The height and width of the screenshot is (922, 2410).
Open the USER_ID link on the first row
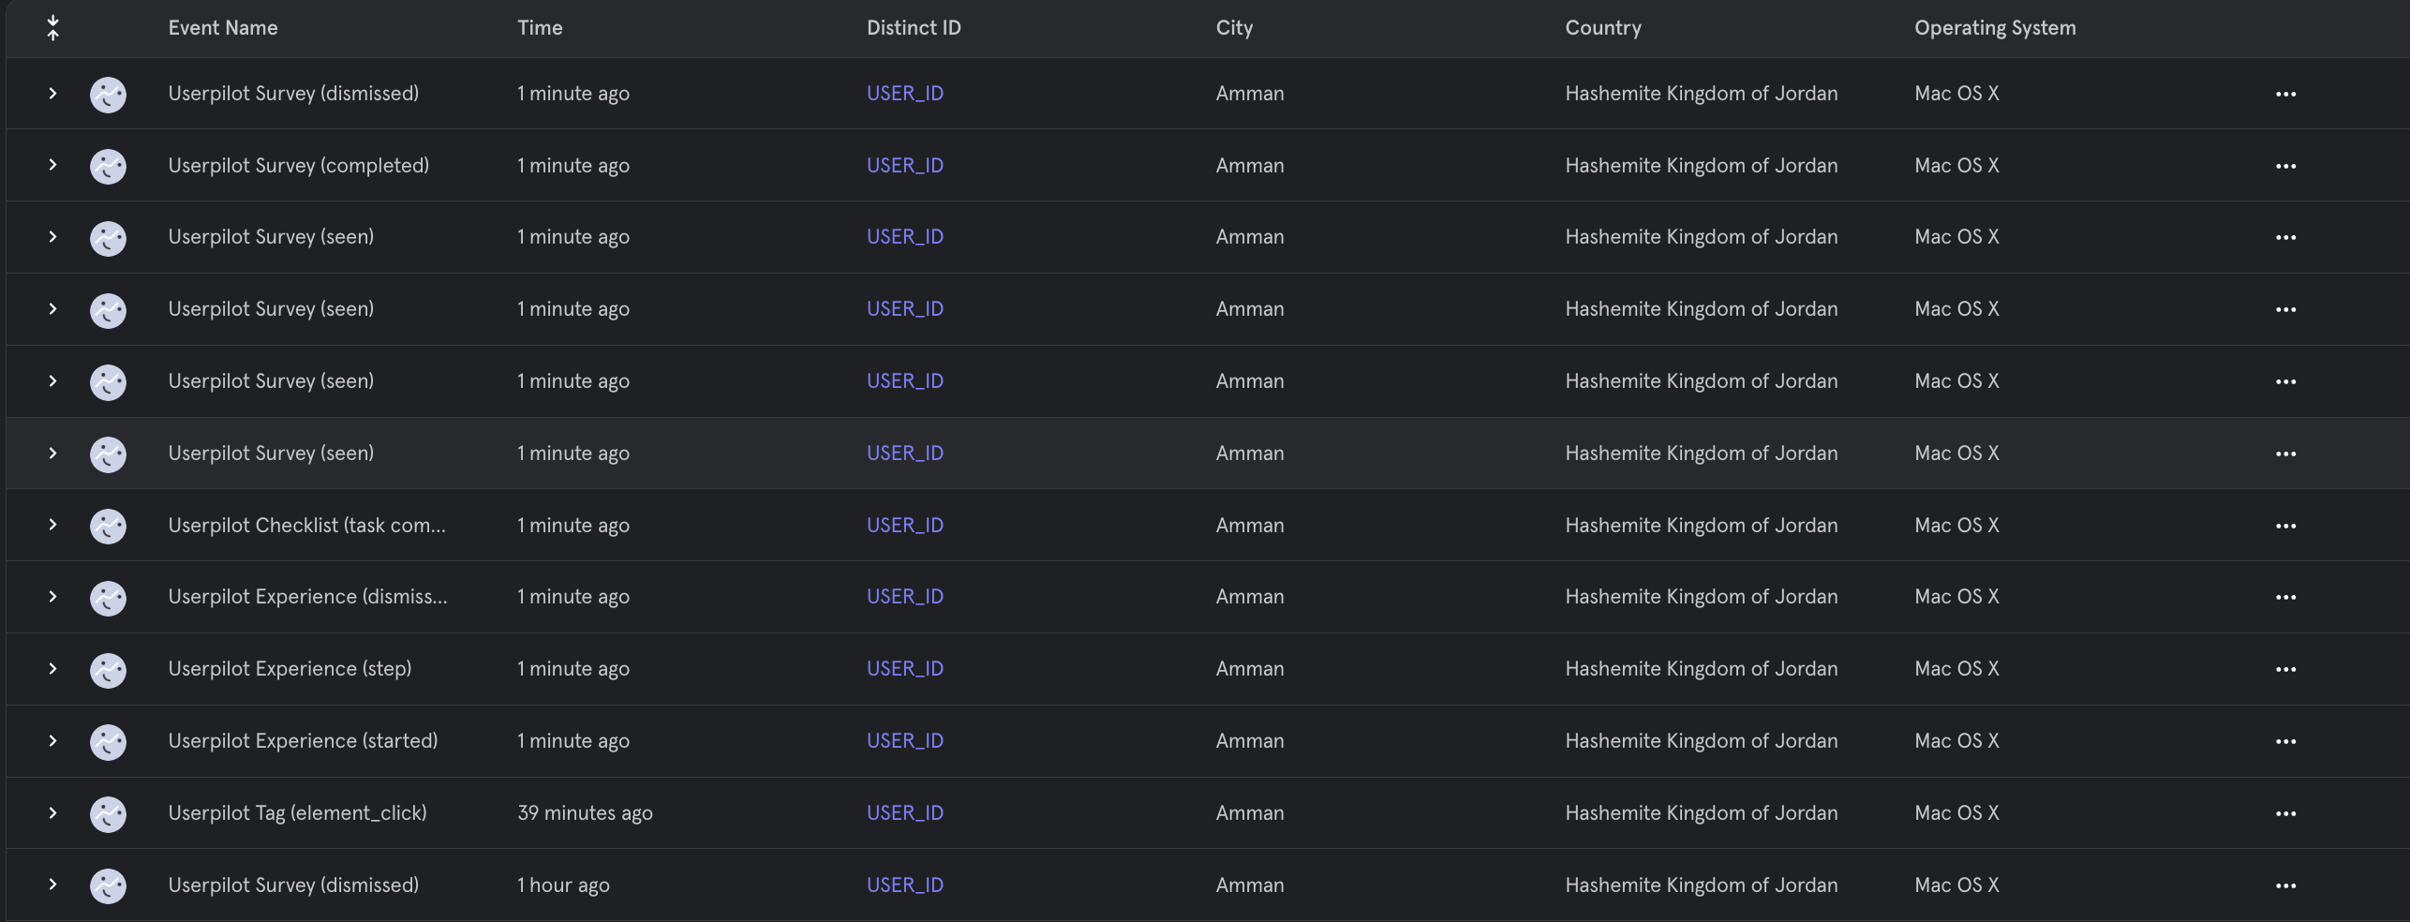click(904, 93)
